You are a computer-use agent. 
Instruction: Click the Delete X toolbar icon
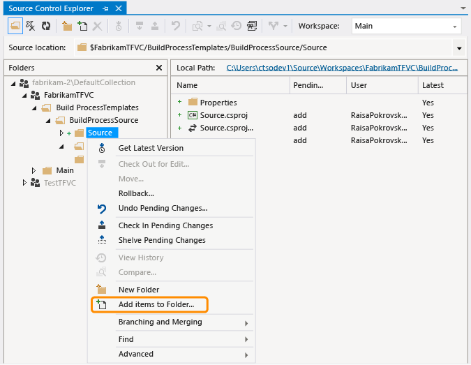[97, 26]
